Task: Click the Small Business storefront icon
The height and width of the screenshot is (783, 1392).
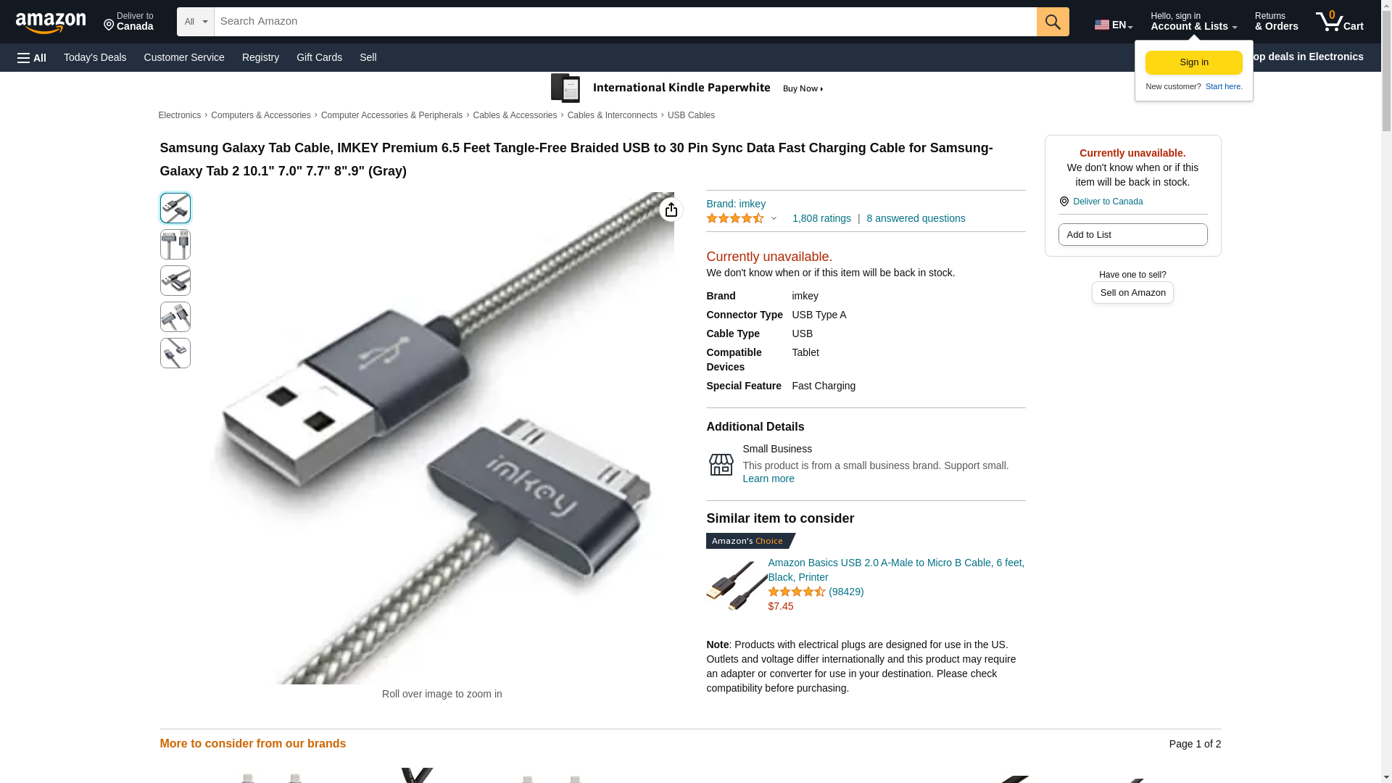Action: tap(721, 464)
